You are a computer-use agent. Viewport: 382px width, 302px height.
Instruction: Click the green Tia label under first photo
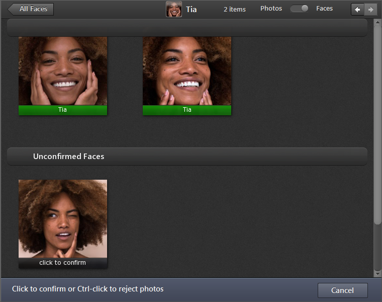tap(63, 110)
